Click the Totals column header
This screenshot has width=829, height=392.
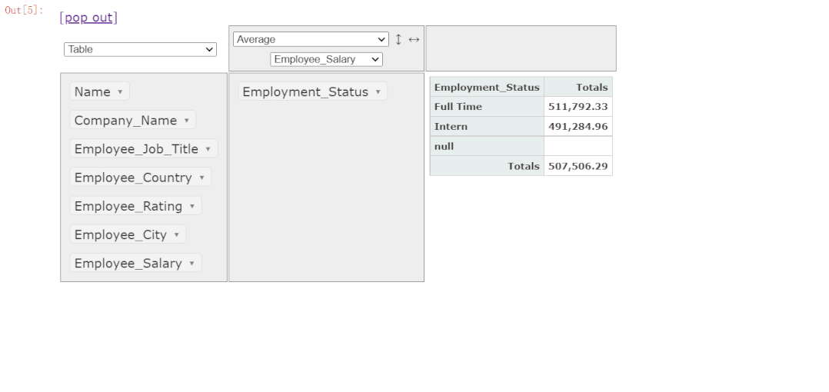pyautogui.click(x=591, y=87)
